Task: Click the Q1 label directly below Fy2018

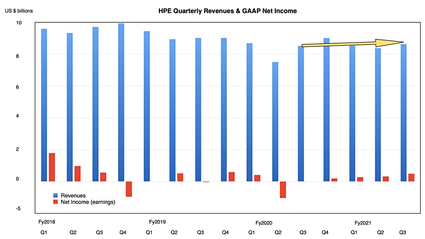Action: click(44, 232)
